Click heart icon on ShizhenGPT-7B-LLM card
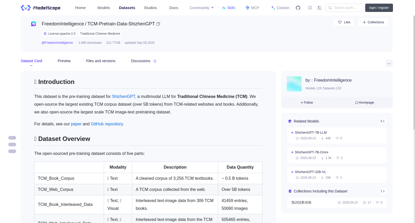The width and height of the screenshot is (415, 223). 337,138
